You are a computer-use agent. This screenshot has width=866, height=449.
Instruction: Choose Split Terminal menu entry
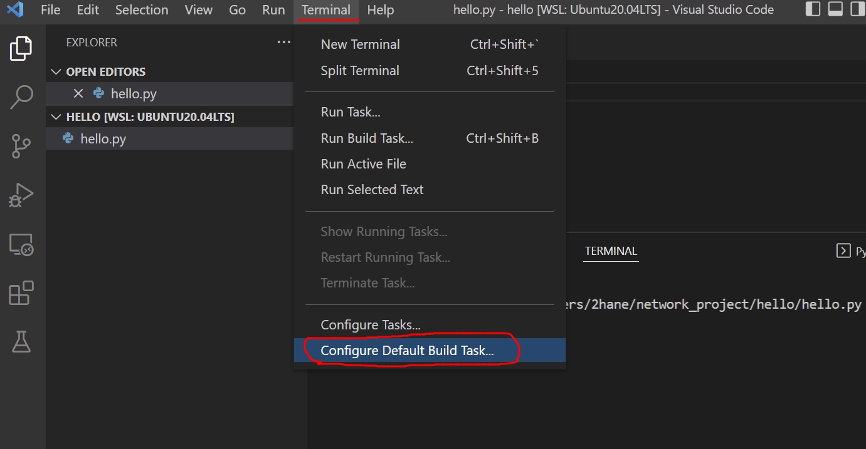(x=430, y=71)
